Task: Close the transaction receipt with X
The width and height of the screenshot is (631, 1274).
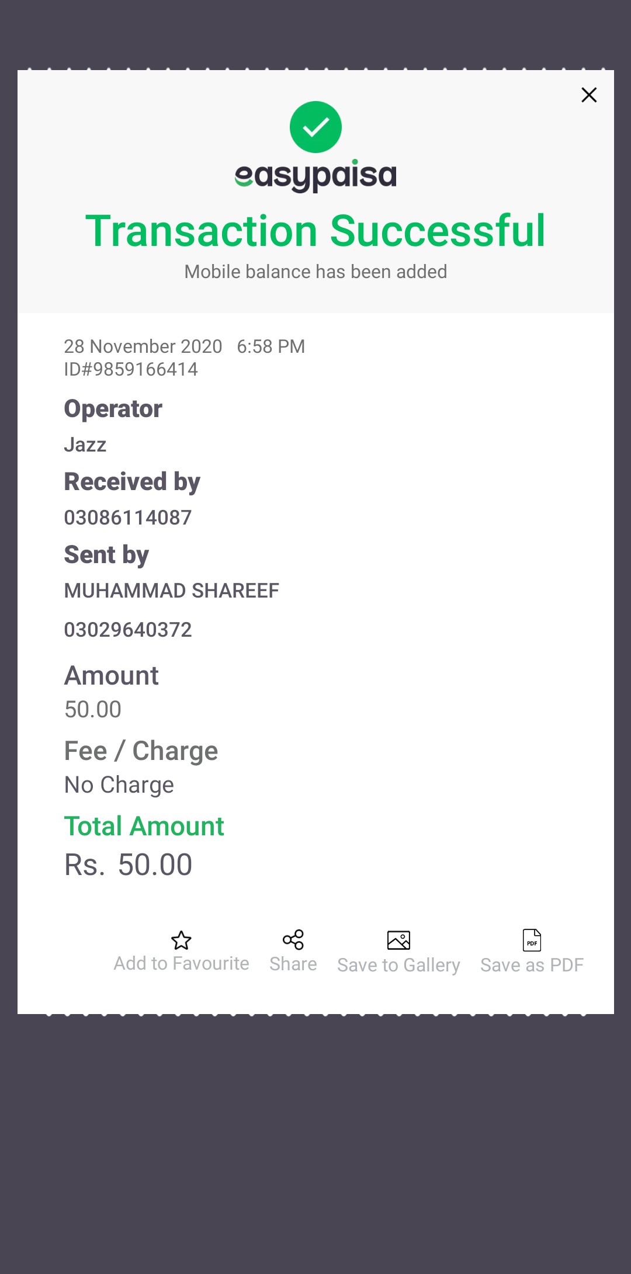Action: (589, 95)
